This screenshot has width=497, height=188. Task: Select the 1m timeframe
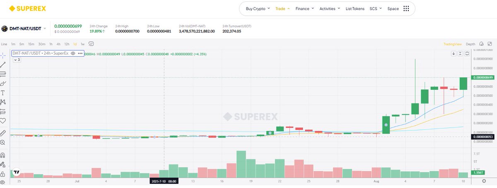[13, 44]
